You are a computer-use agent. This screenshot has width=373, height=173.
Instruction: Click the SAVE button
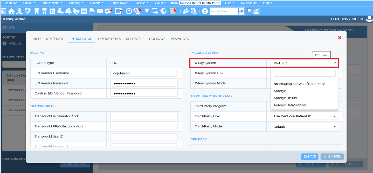tap(310, 156)
